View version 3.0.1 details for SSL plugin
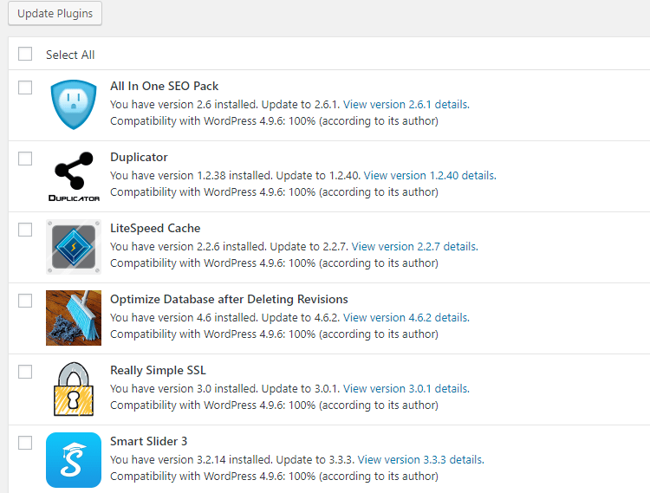 tap(405, 388)
